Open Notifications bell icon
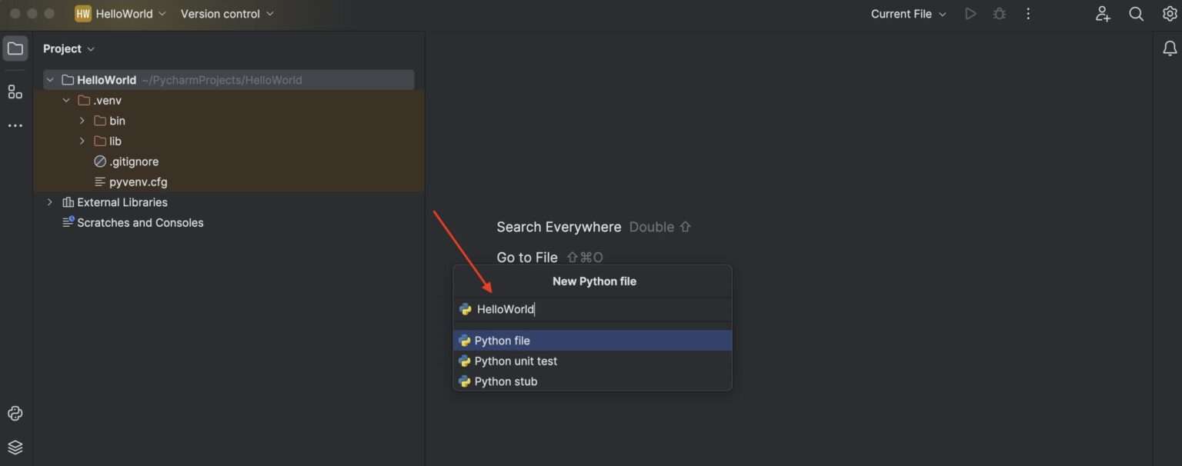Viewport: 1182px width, 466px height. (x=1170, y=48)
